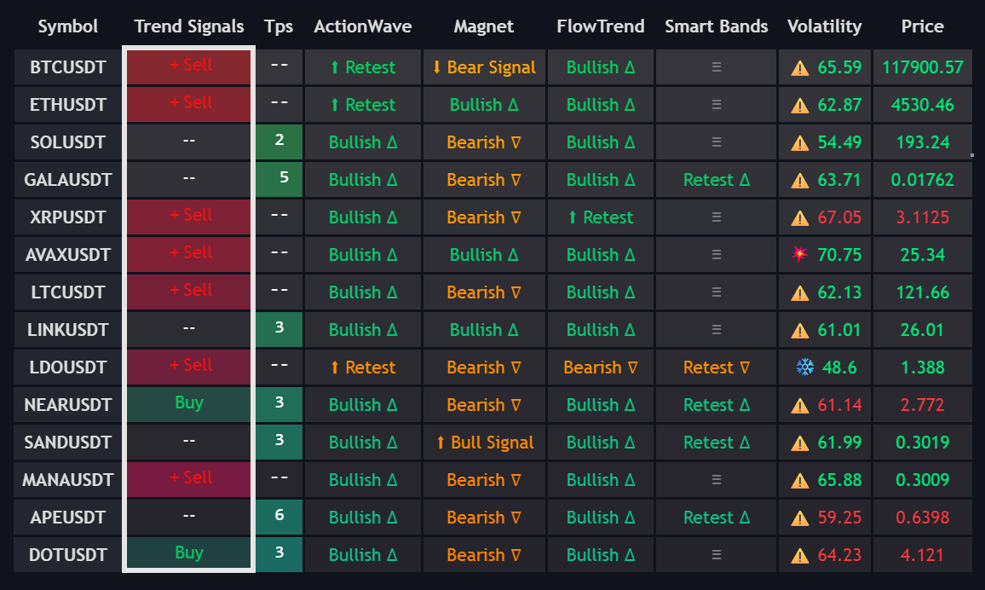Click the Buy signal for NEARUSDT
The width and height of the screenshot is (985, 590).
[x=189, y=402]
